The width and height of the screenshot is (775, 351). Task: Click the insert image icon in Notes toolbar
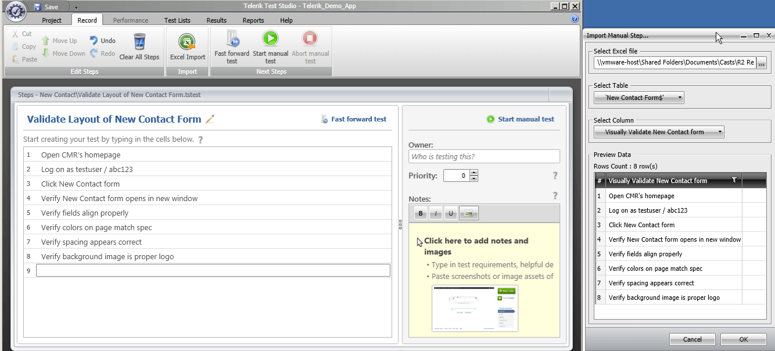[x=468, y=214]
